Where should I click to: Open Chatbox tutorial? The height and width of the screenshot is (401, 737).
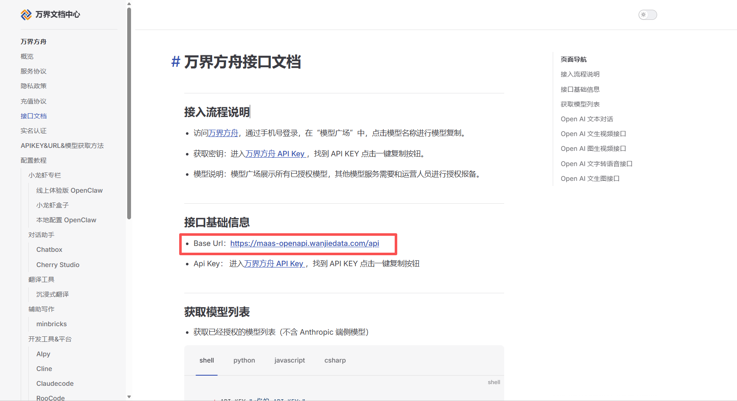tap(49, 249)
